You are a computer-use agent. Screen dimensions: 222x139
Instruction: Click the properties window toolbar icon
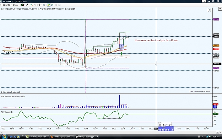[x=59, y=5]
